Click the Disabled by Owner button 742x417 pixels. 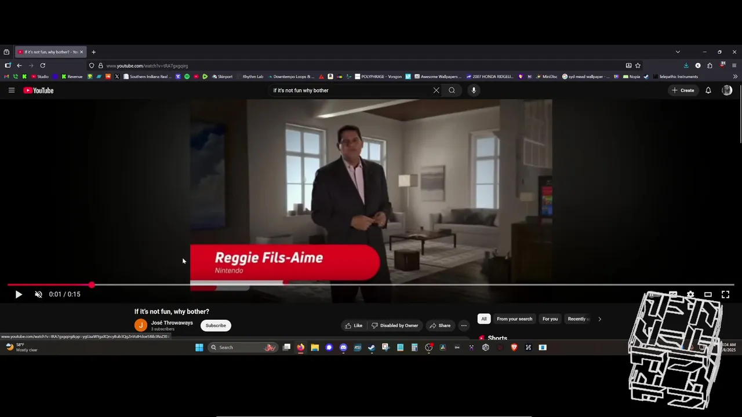pos(395,325)
